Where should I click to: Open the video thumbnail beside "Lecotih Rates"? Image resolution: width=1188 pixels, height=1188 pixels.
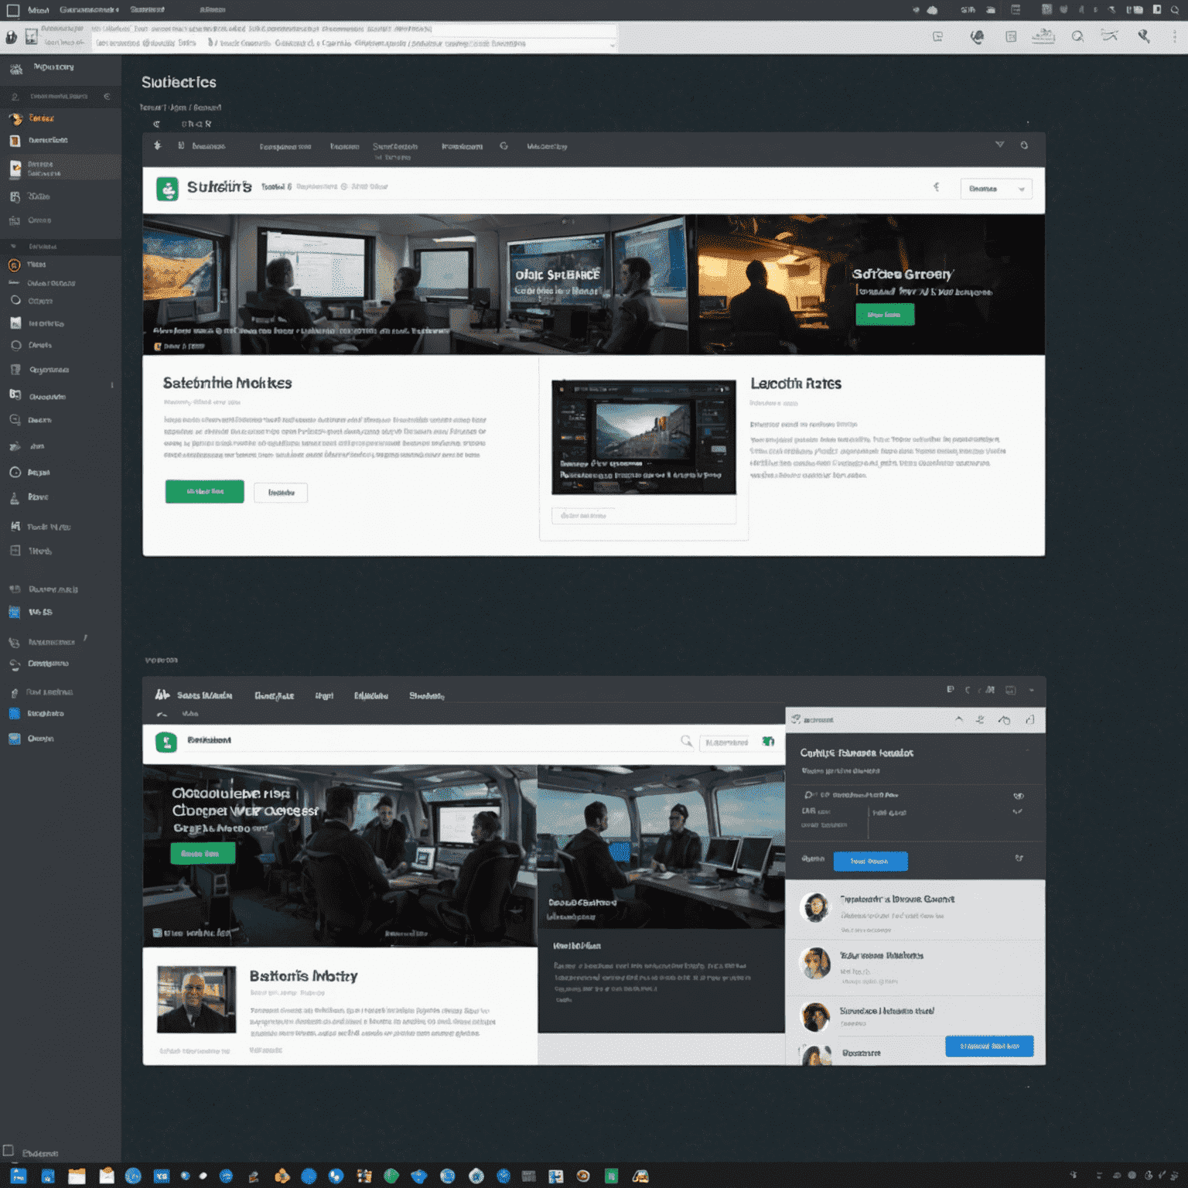[x=643, y=437]
